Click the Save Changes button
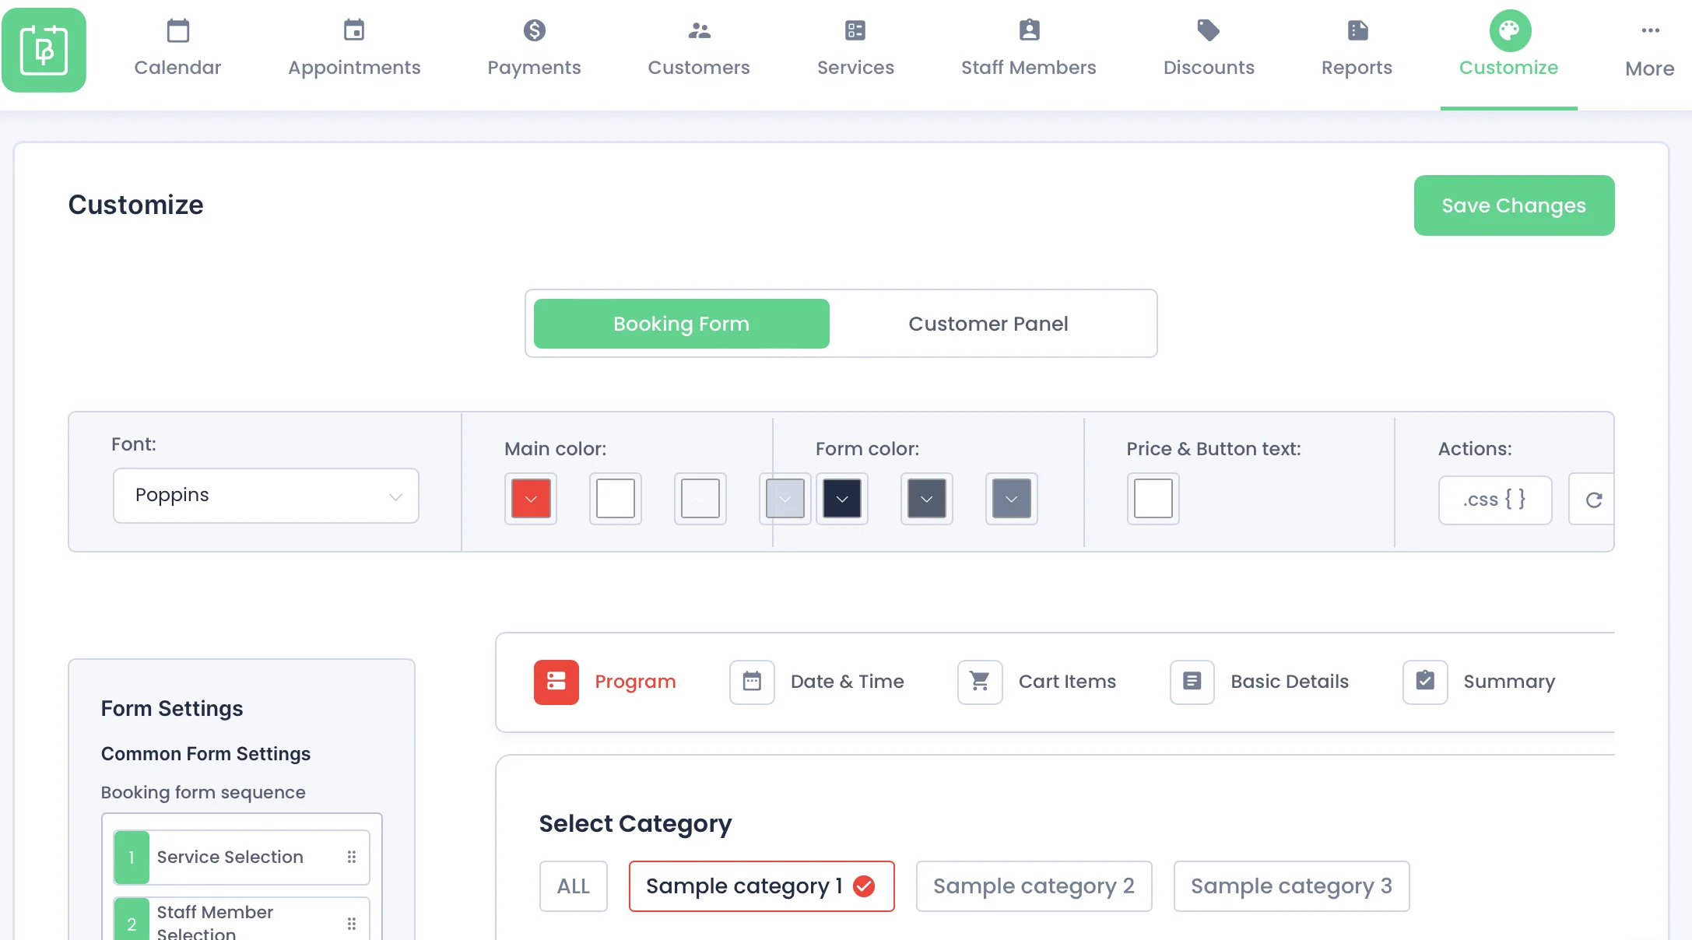The height and width of the screenshot is (940, 1692). (x=1513, y=205)
